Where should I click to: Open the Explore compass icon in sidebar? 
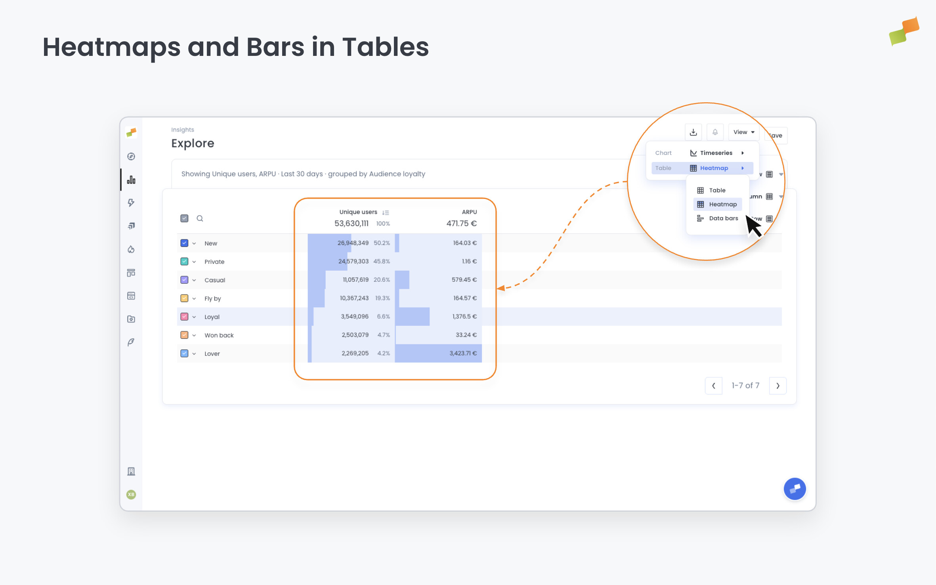click(131, 156)
